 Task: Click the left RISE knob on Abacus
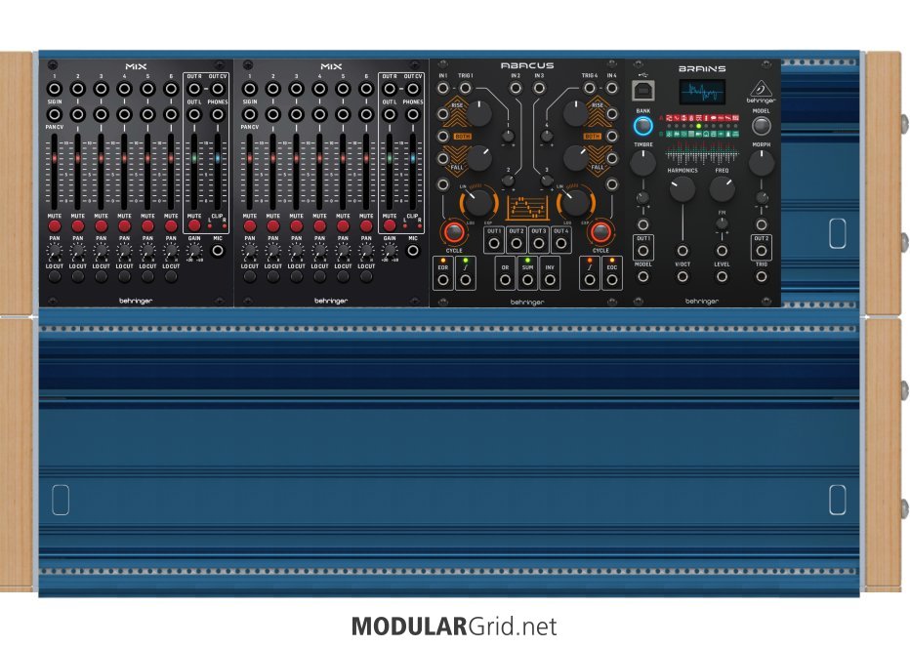pos(478,114)
